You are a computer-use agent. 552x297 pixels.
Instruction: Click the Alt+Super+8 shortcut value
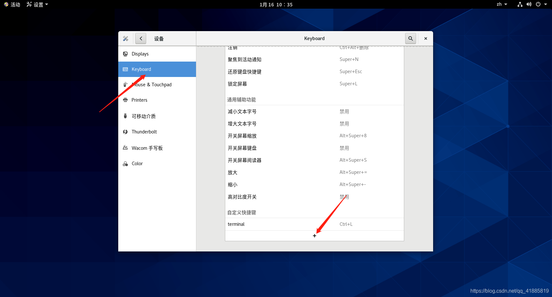353,136
